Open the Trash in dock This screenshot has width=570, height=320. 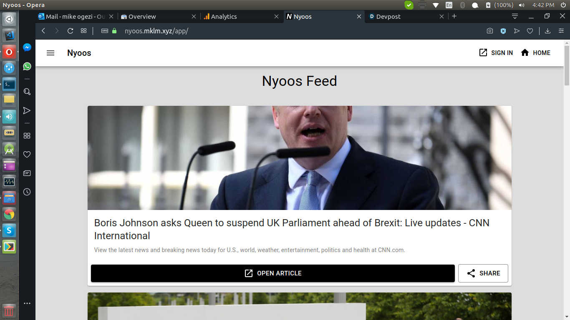(x=9, y=311)
